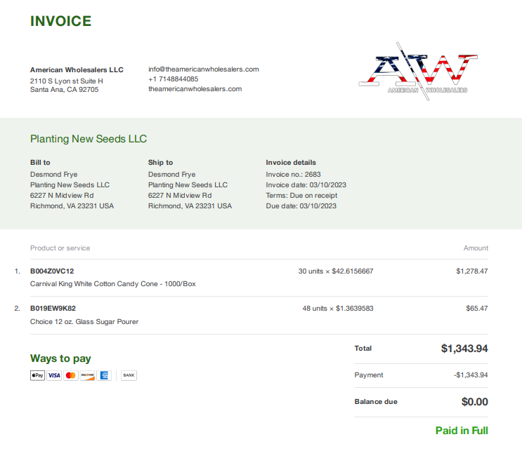Click the Ways to pay heading
522x458 pixels.
click(60, 358)
